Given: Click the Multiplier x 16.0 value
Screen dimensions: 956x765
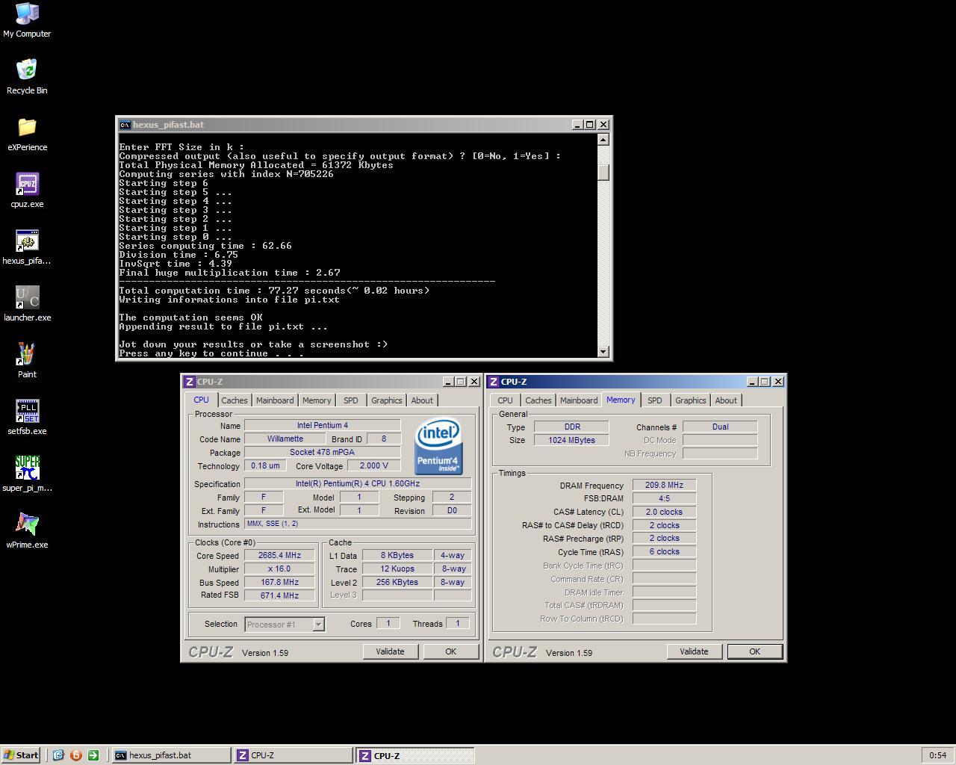Looking at the screenshot, I should click(x=280, y=569).
